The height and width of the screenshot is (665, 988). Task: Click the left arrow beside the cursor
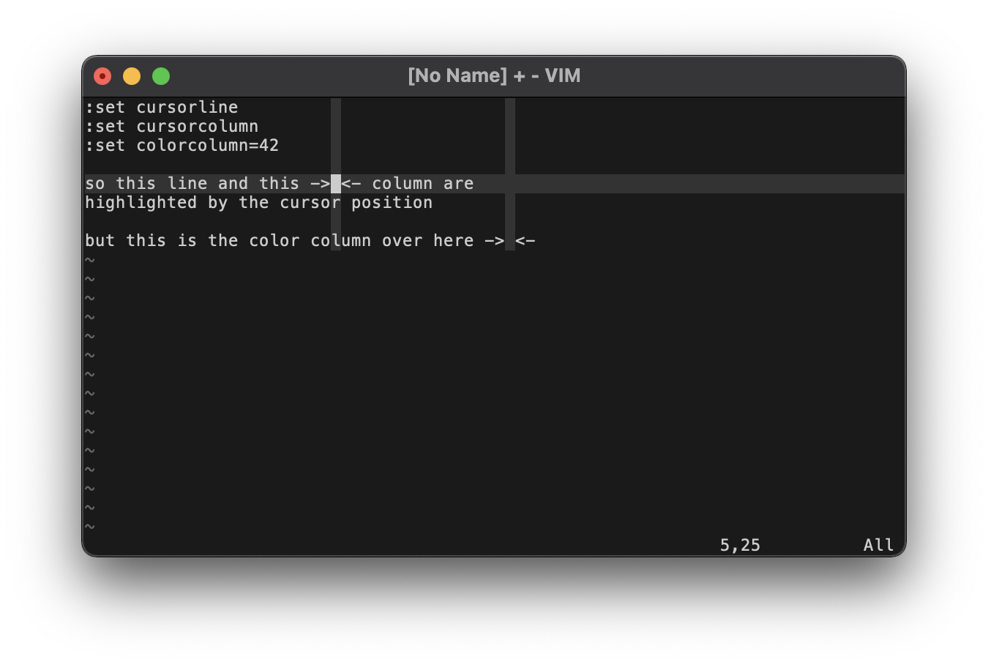tap(351, 183)
